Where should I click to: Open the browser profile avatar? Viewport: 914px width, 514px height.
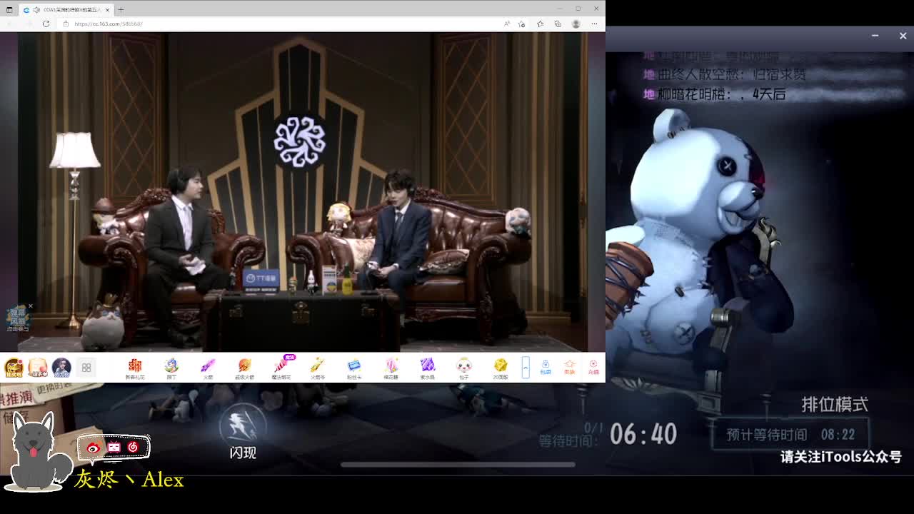pos(576,24)
